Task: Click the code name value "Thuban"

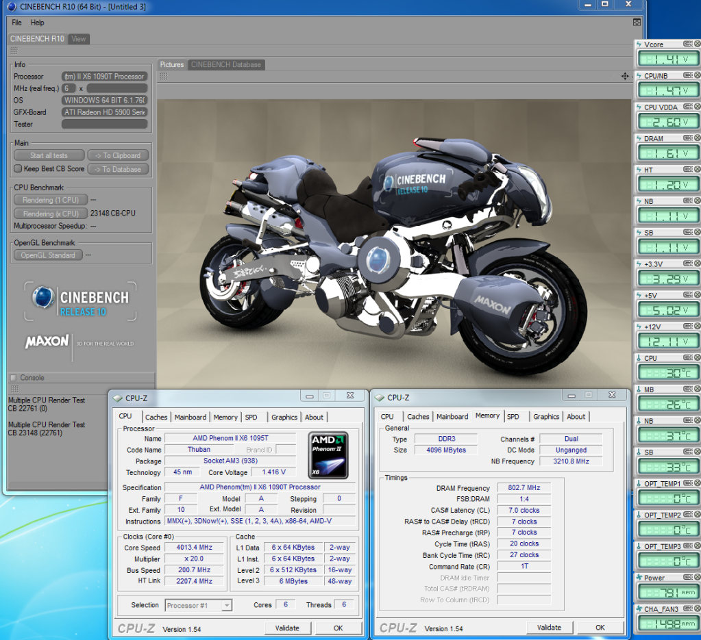Action: (x=199, y=449)
